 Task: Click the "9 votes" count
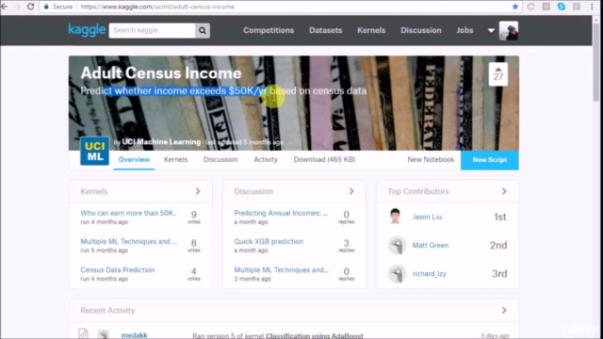point(194,217)
